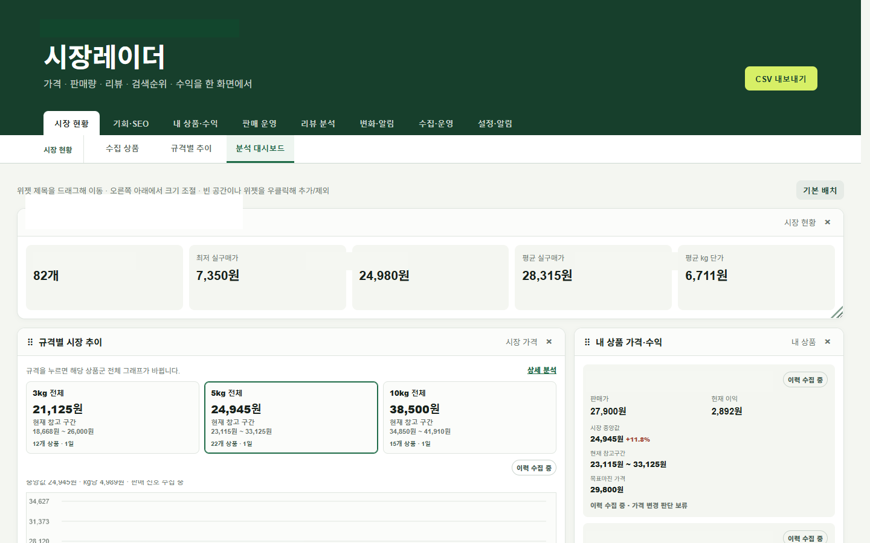Click the 24,980원 summary tile

(430, 278)
